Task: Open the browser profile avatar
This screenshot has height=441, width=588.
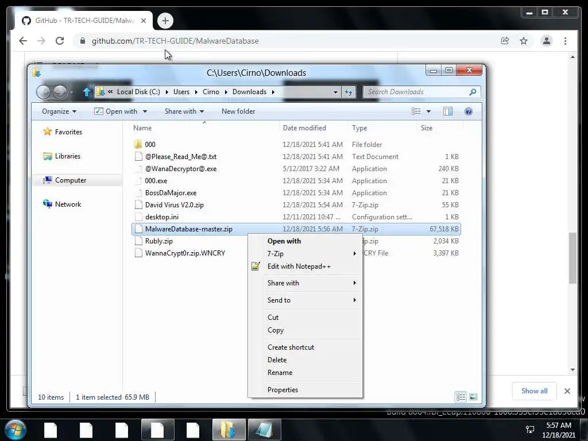Action: [x=547, y=41]
